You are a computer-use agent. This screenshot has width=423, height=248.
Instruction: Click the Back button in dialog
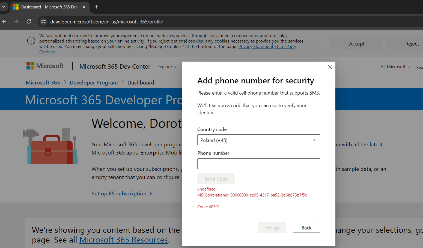(x=306, y=227)
